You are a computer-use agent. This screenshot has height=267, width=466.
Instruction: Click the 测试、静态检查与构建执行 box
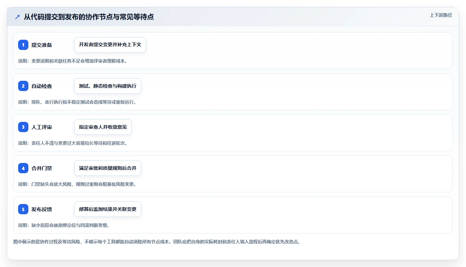coord(108,86)
